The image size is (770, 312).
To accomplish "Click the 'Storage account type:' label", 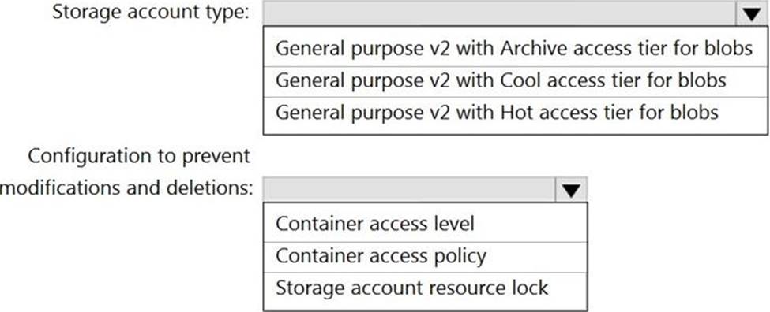I will click(x=151, y=13).
